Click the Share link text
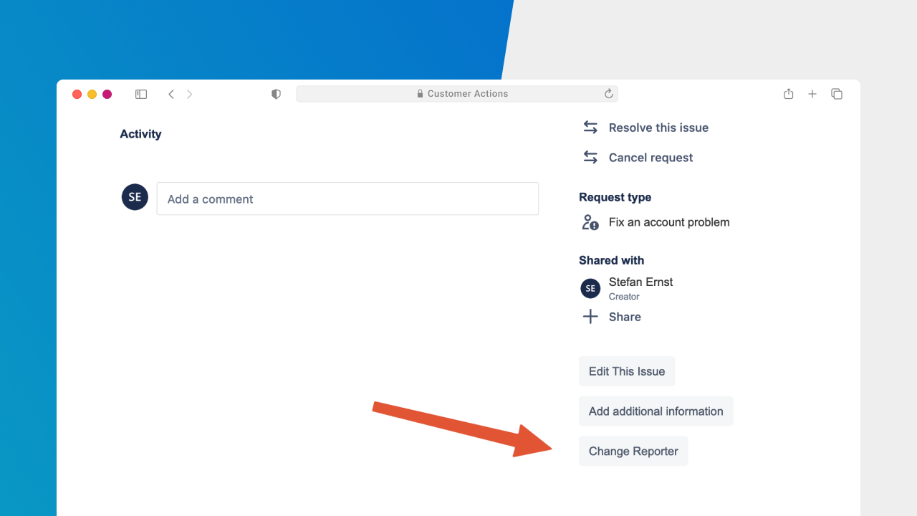 click(x=625, y=317)
